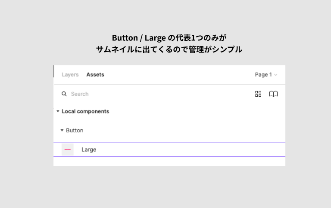Open the Page 1 dropdown
Screen dimensions: 331x208
(x=263, y=74)
